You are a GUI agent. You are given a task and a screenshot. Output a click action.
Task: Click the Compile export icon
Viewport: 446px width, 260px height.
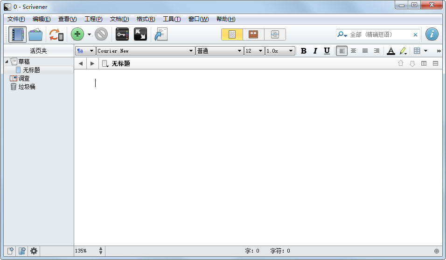click(161, 34)
